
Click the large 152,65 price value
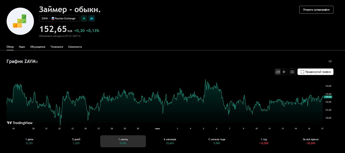pyautogui.click(x=53, y=29)
